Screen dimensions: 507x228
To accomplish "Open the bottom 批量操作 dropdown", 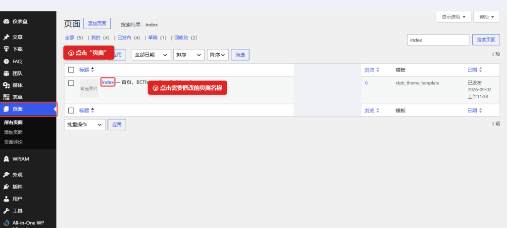I will [x=85, y=124].
